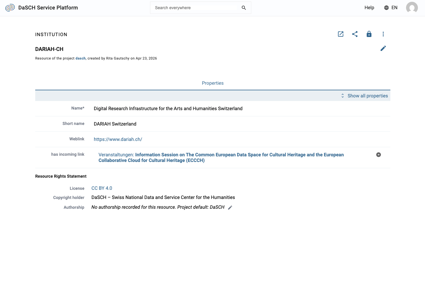This screenshot has height=302, width=425.
Task: Open resource in new tab icon
Action: (341, 34)
